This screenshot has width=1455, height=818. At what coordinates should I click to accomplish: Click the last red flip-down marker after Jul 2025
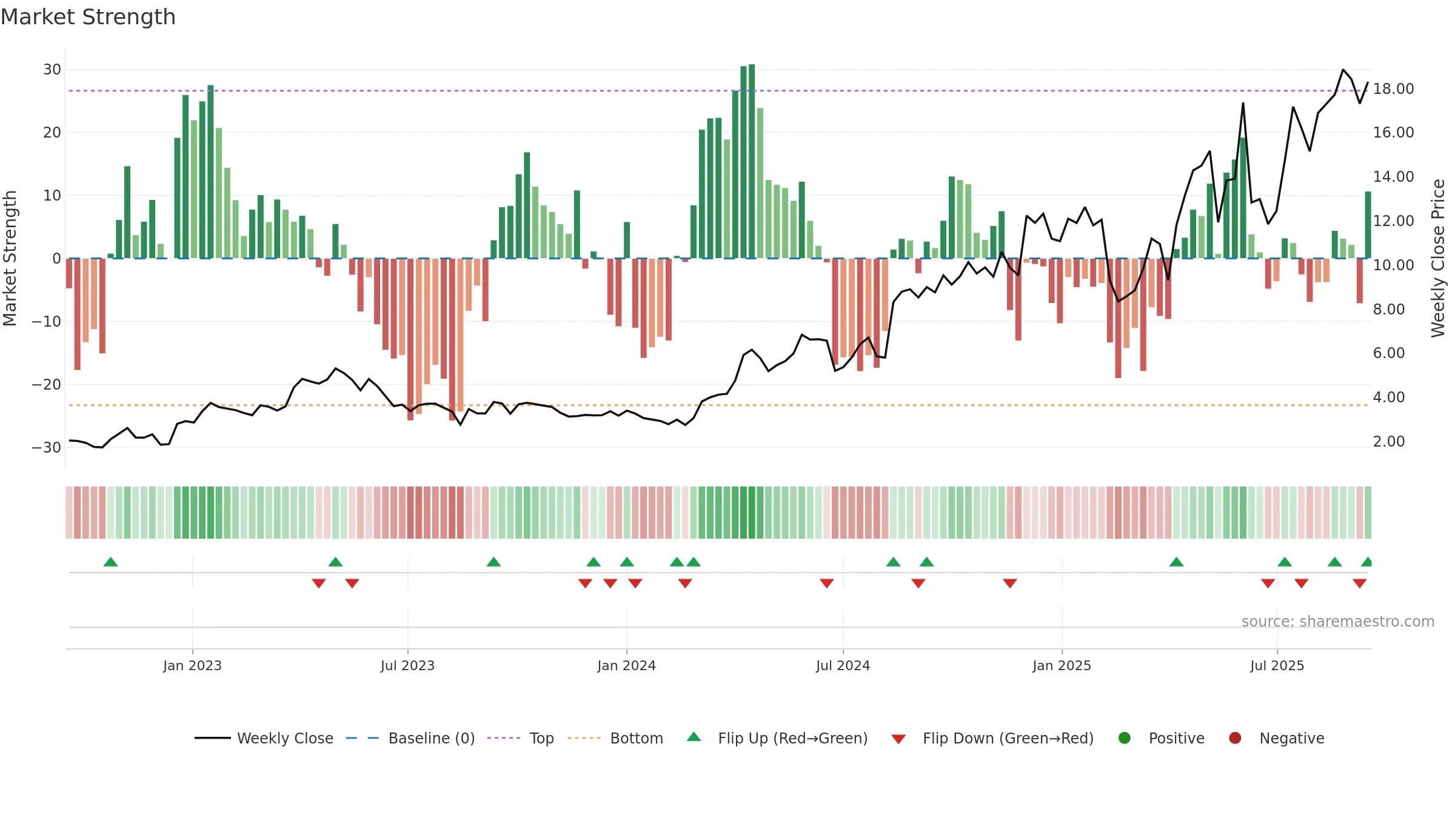(x=1360, y=584)
